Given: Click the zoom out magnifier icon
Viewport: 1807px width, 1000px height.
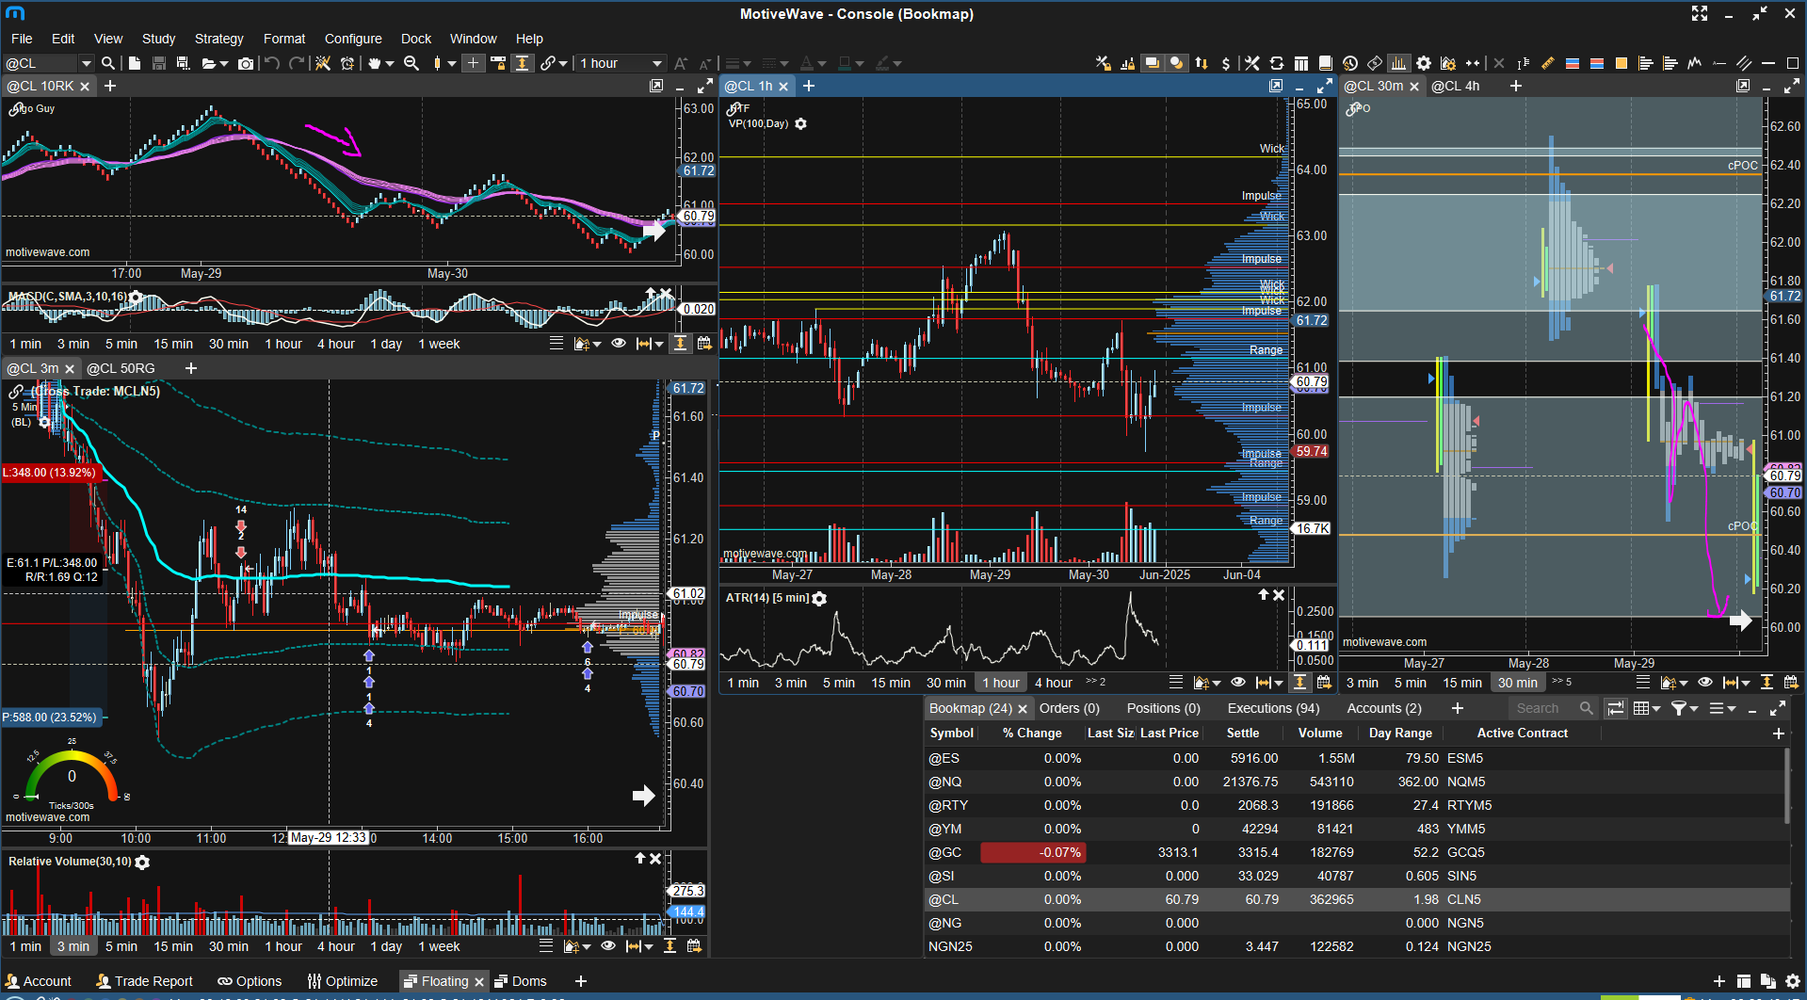Looking at the screenshot, I should 411,63.
